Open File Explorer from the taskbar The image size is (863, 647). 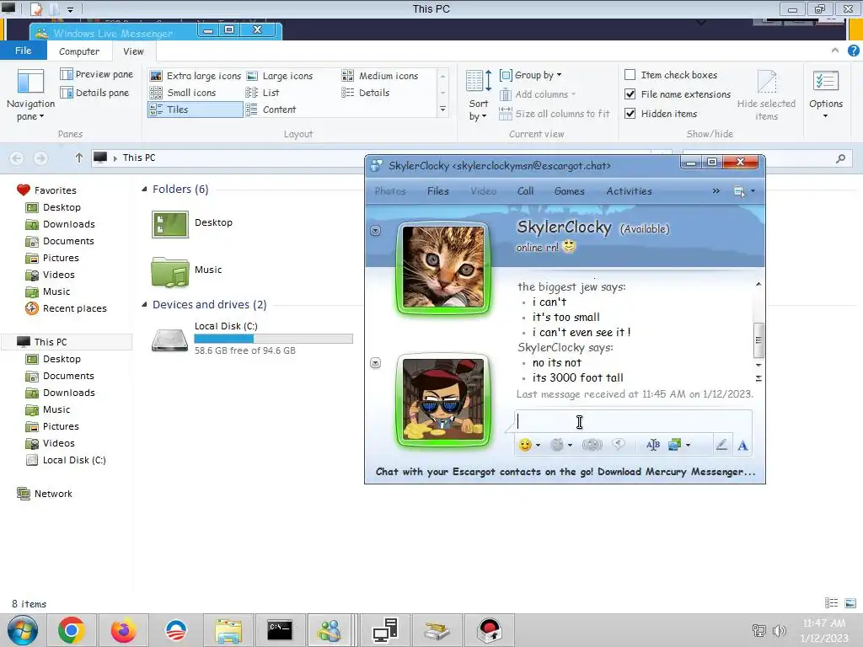(x=228, y=630)
